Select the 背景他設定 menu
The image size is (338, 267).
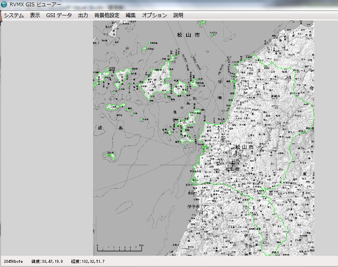coord(107,15)
